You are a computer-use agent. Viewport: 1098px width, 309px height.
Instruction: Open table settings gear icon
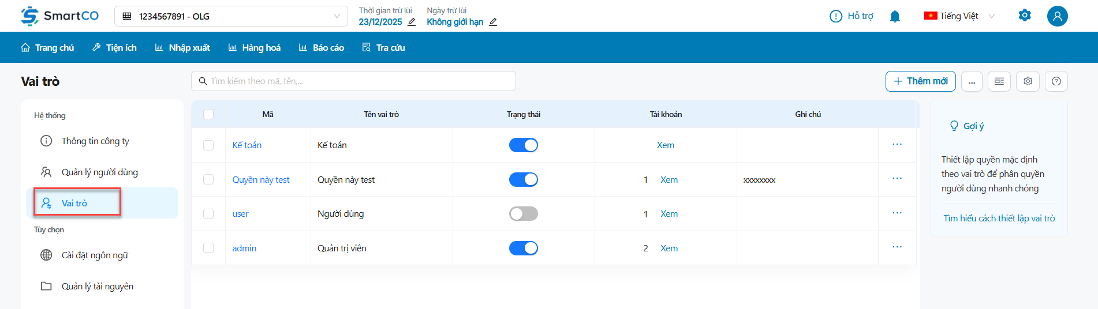[x=1028, y=81]
